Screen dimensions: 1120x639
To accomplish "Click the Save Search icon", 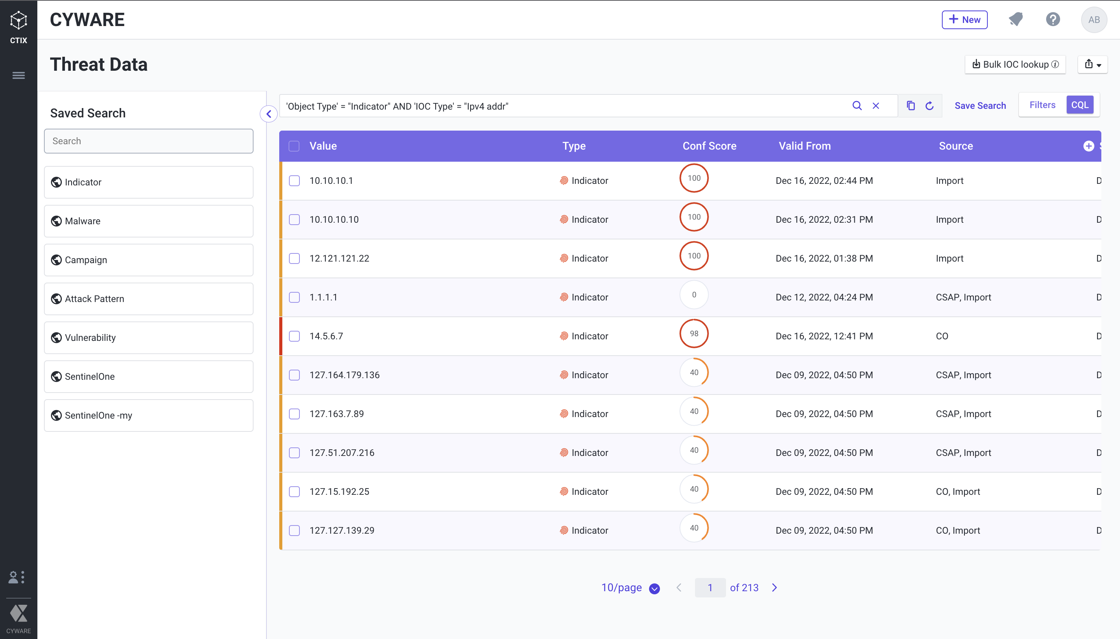I will coord(980,105).
